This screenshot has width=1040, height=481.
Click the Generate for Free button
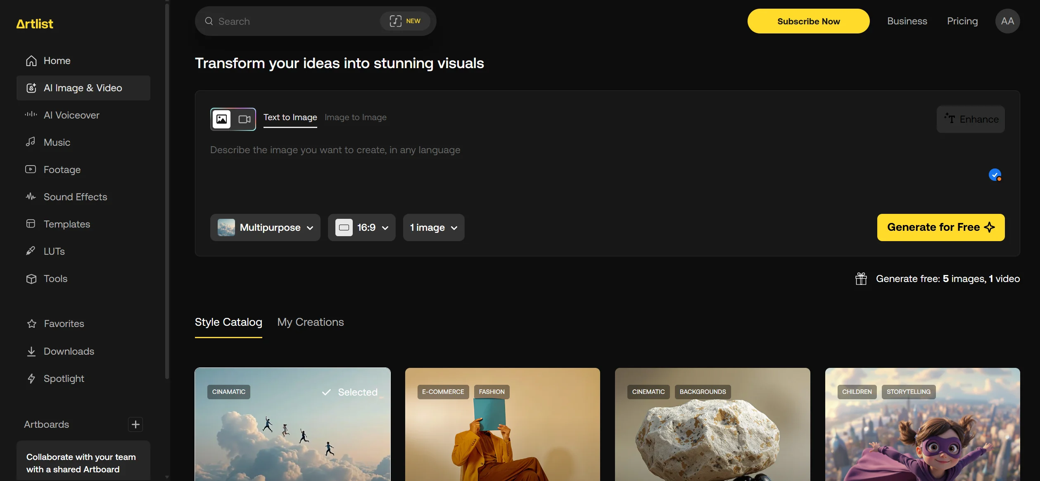pos(940,227)
